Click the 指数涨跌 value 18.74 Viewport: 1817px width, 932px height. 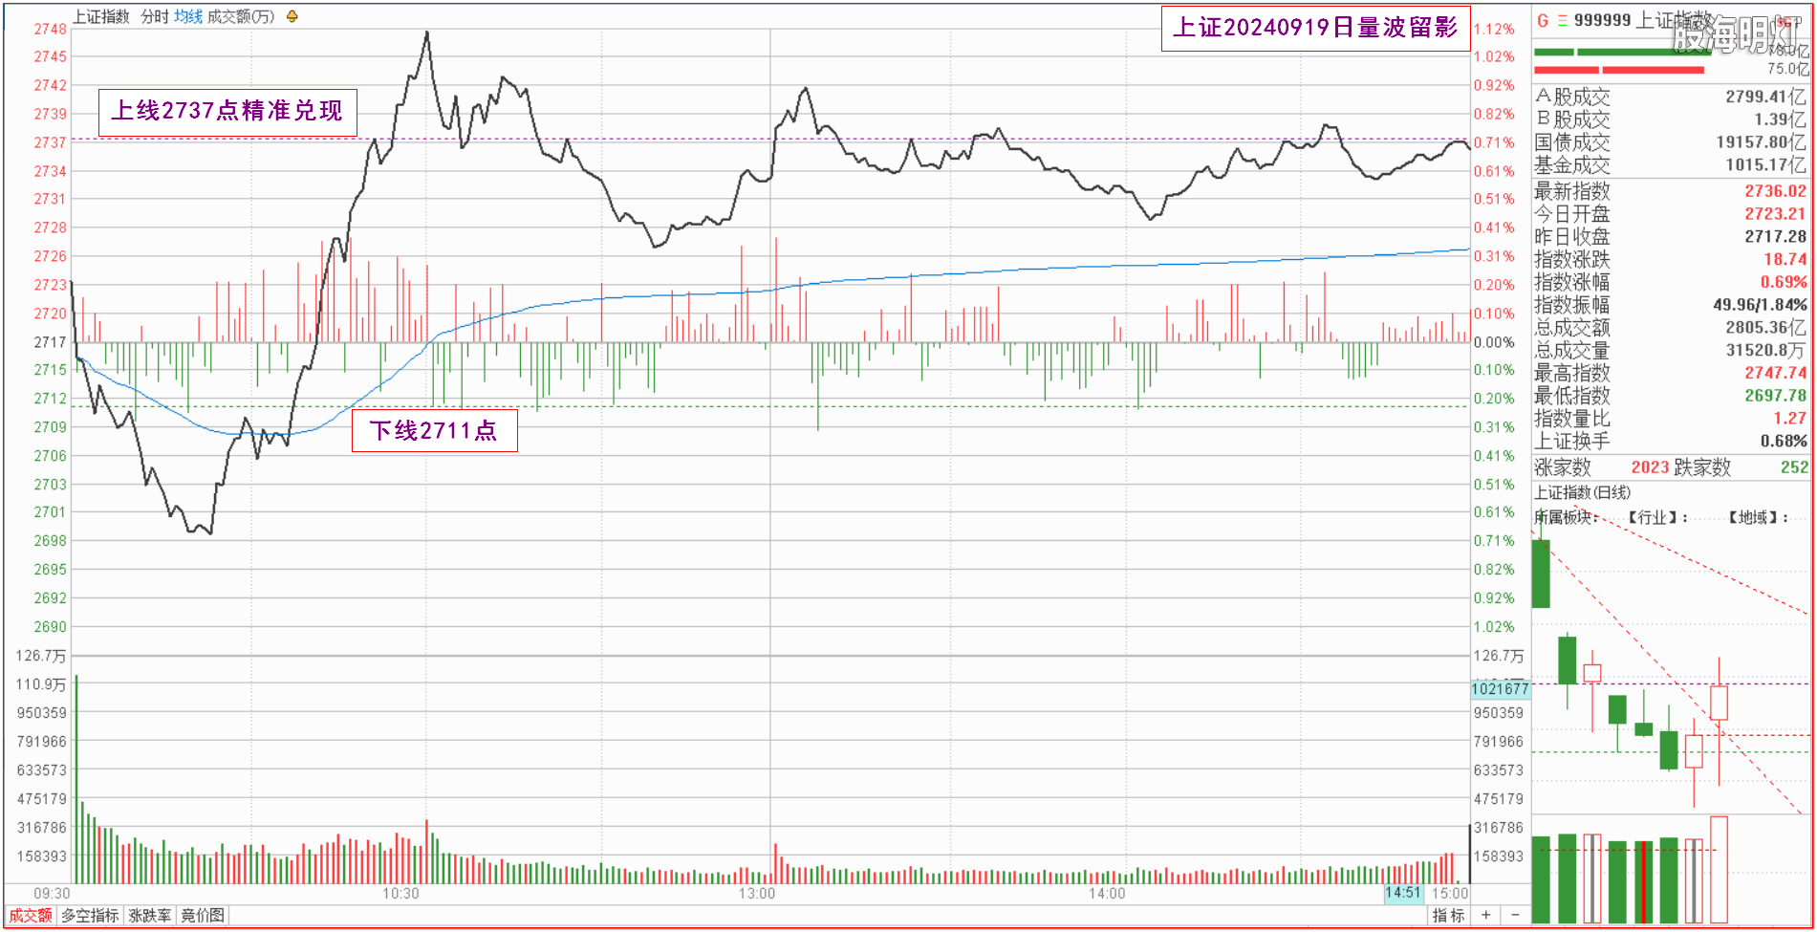[x=1785, y=259]
